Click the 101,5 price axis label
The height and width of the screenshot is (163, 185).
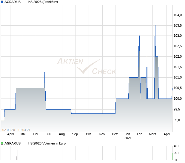point(178,67)
